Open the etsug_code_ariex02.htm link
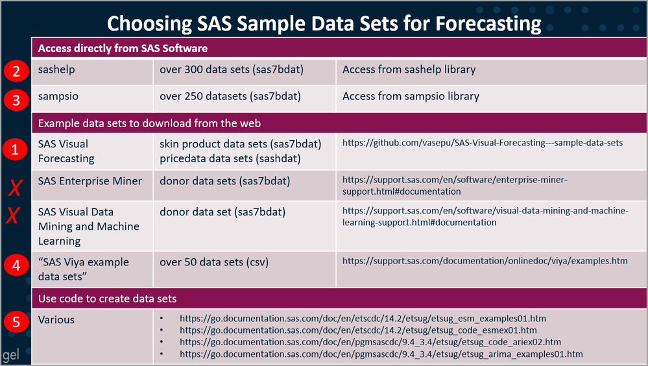 [x=370, y=342]
